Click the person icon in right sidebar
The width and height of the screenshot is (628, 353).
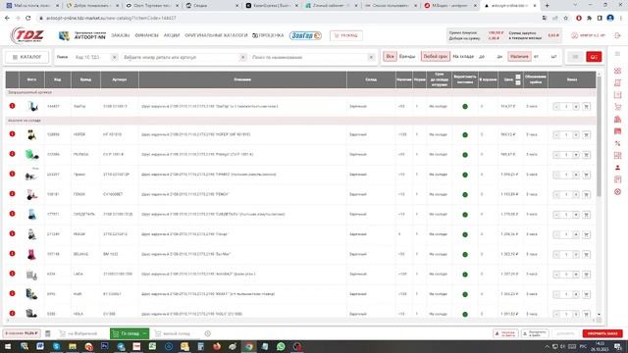point(617,168)
